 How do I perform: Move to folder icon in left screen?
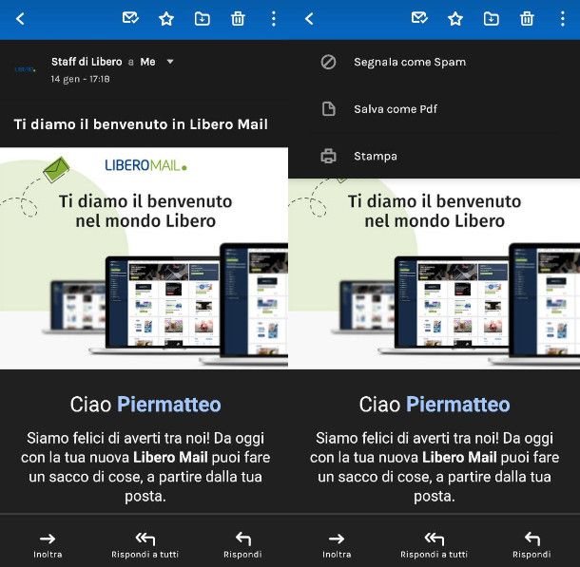click(x=202, y=18)
